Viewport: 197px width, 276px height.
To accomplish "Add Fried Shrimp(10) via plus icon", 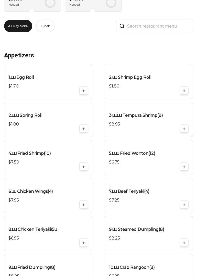I will coord(84,167).
